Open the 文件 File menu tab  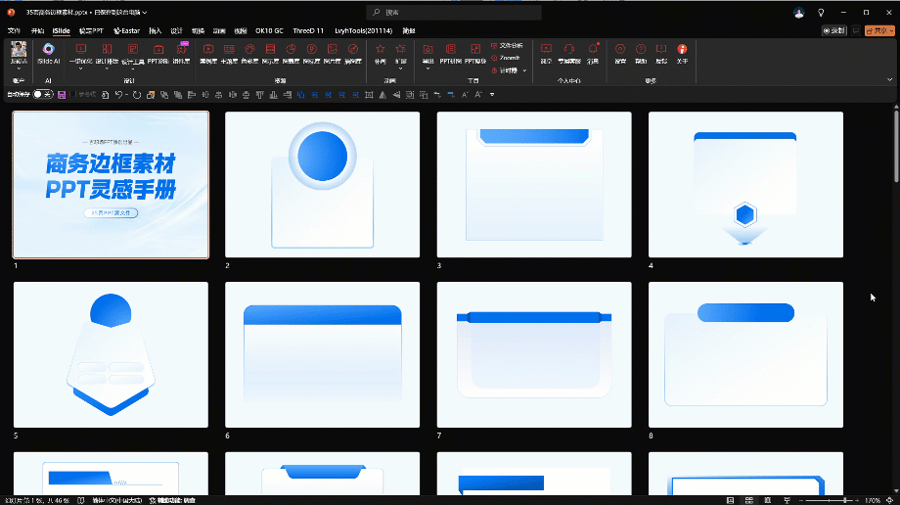(x=15, y=30)
